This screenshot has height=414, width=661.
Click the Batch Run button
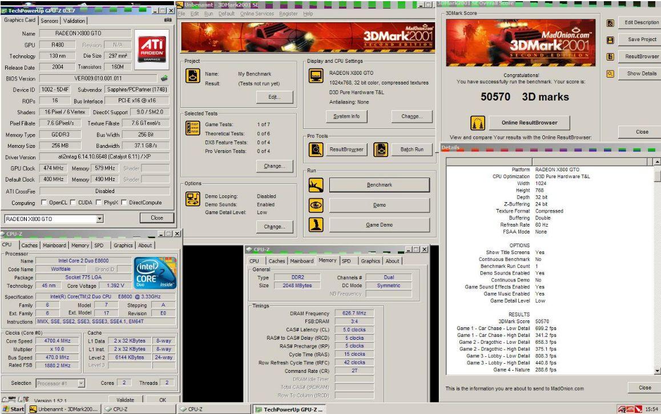[x=412, y=150]
